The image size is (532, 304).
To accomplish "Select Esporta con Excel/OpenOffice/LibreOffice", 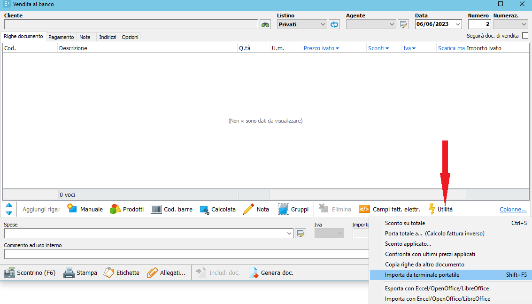I will (x=450, y=288).
